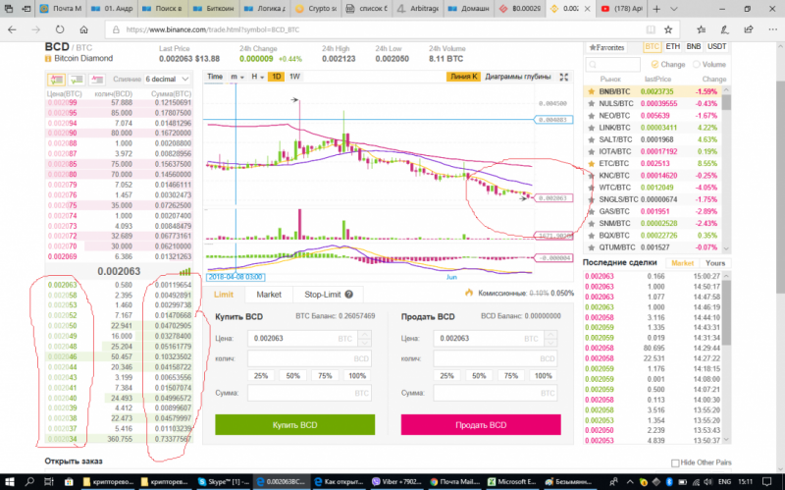Image resolution: width=785 pixels, height=490 pixels.
Task: Switch the market list to the ETH tab
Action: [673, 46]
